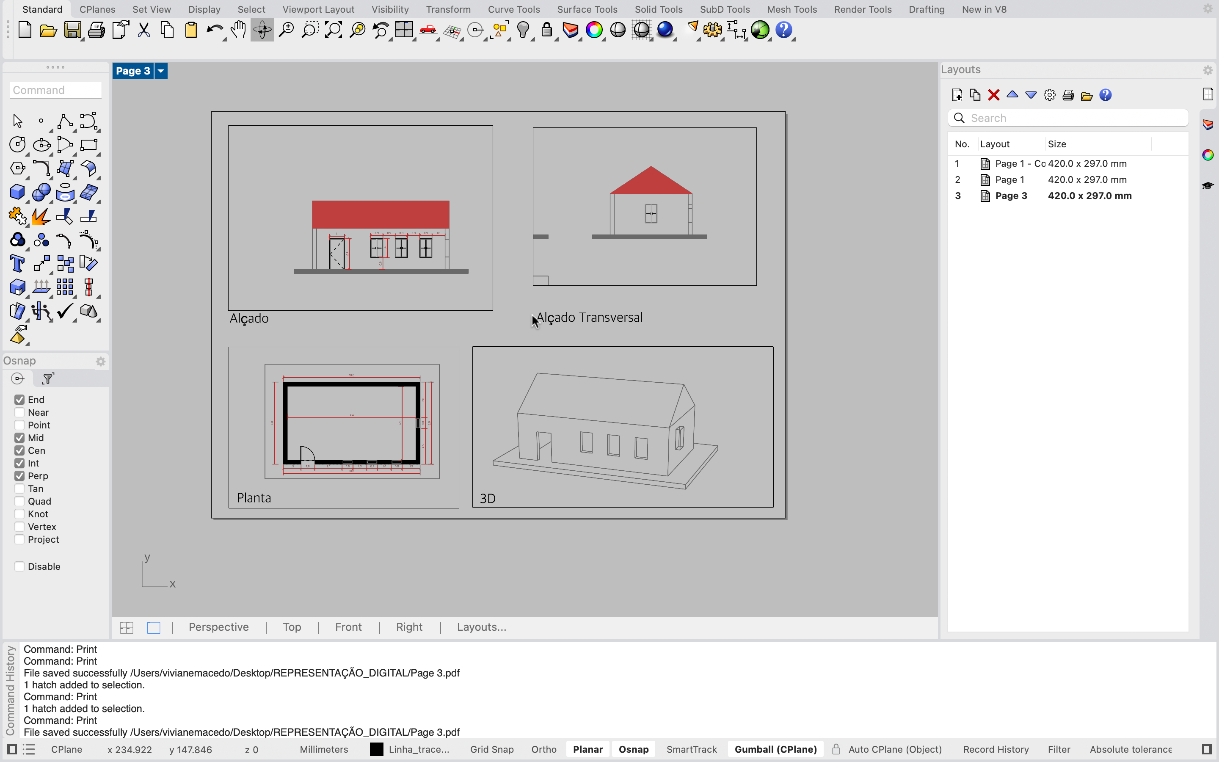Image resolution: width=1219 pixels, height=762 pixels.
Task: Toggle Ortho in the status bar
Action: coord(543,749)
